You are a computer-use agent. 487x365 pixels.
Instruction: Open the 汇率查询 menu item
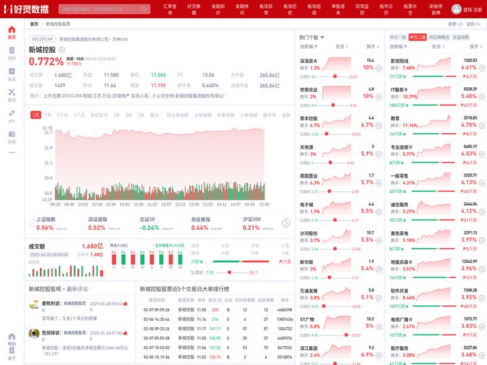click(x=170, y=9)
